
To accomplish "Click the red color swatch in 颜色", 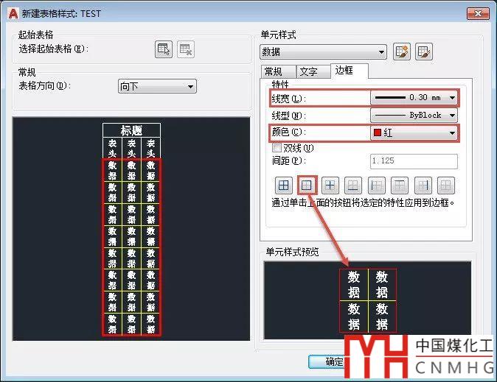I will [378, 132].
